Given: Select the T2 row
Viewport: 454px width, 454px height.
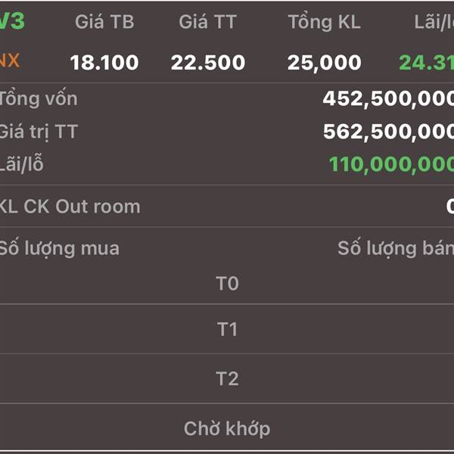Looking at the screenshot, I should (x=227, y=378).
